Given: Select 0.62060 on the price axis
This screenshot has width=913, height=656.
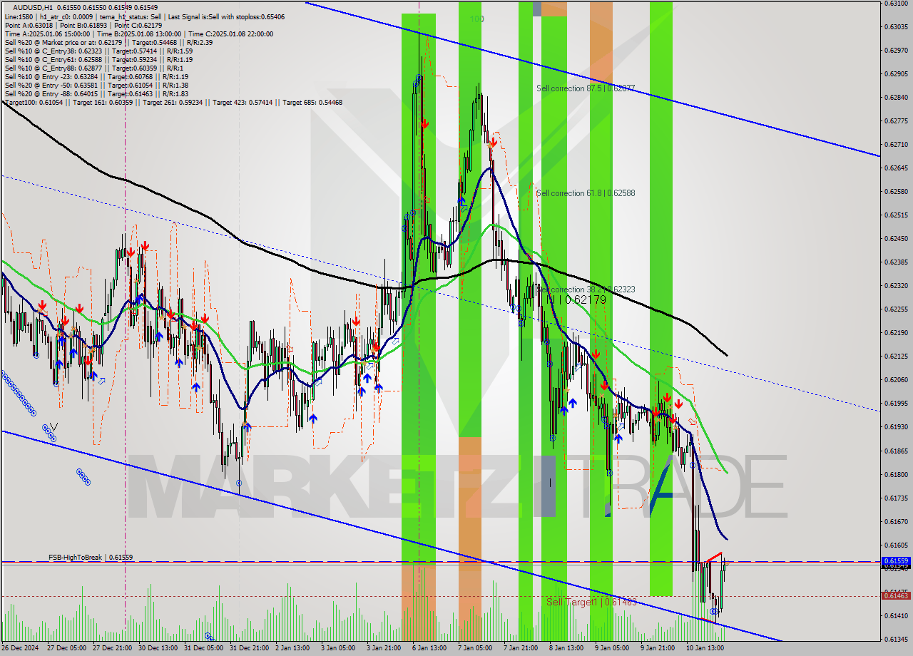Looking at the screenshot, I should click(x=896, y=379).
